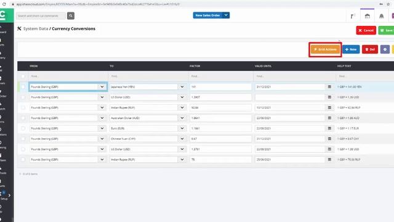Add a row with the blue New button
Screen dimensions: 394x222
tap(351, 49)
